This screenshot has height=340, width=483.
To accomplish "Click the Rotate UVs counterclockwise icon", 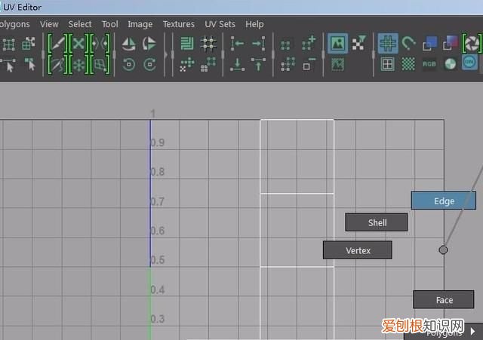I will (129, 64).
